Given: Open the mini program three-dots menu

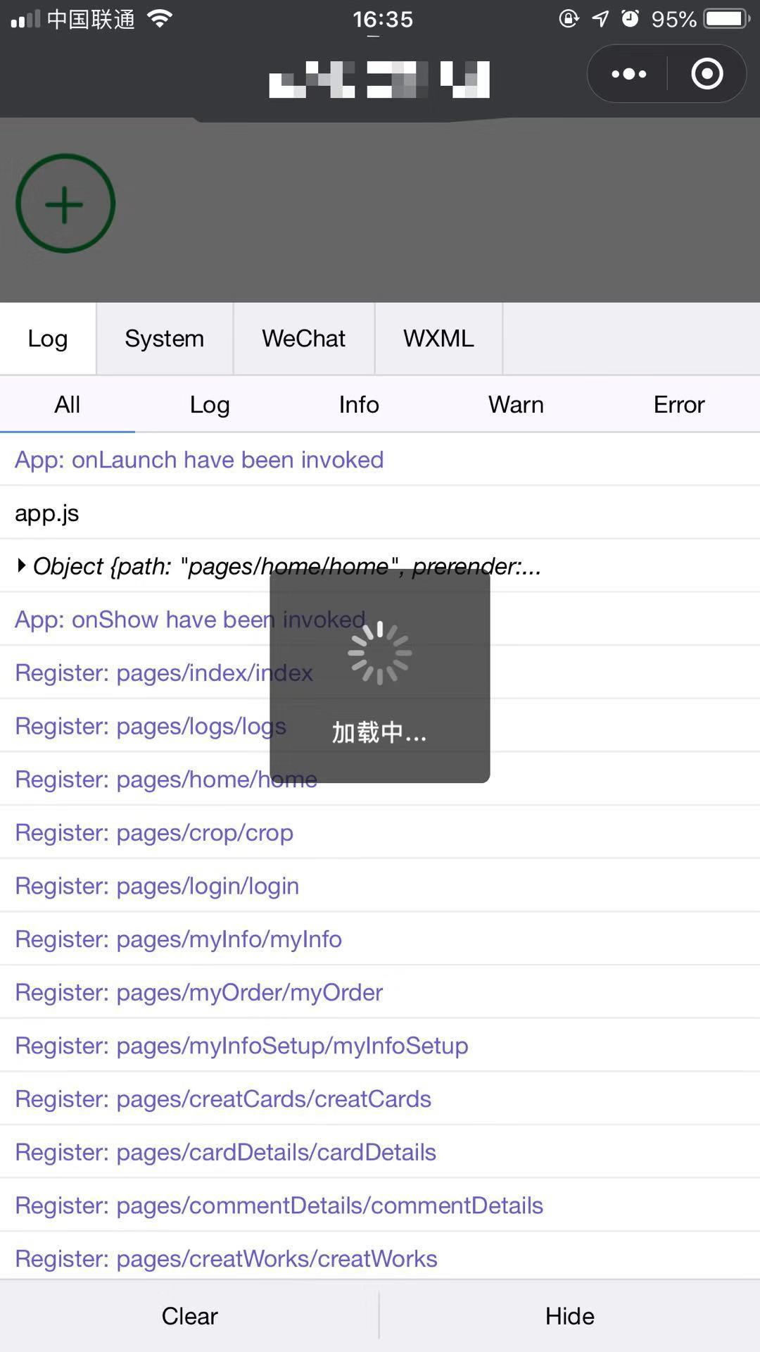Looking at the screenshot, I should pyautogui.click(x=628, y=74).
